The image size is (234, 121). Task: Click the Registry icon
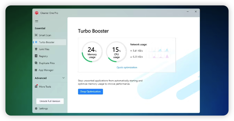36,56
